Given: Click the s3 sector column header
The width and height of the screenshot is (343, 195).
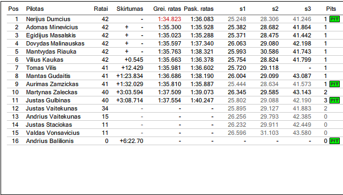Looking at the screenshot, I should pos(308,9).
